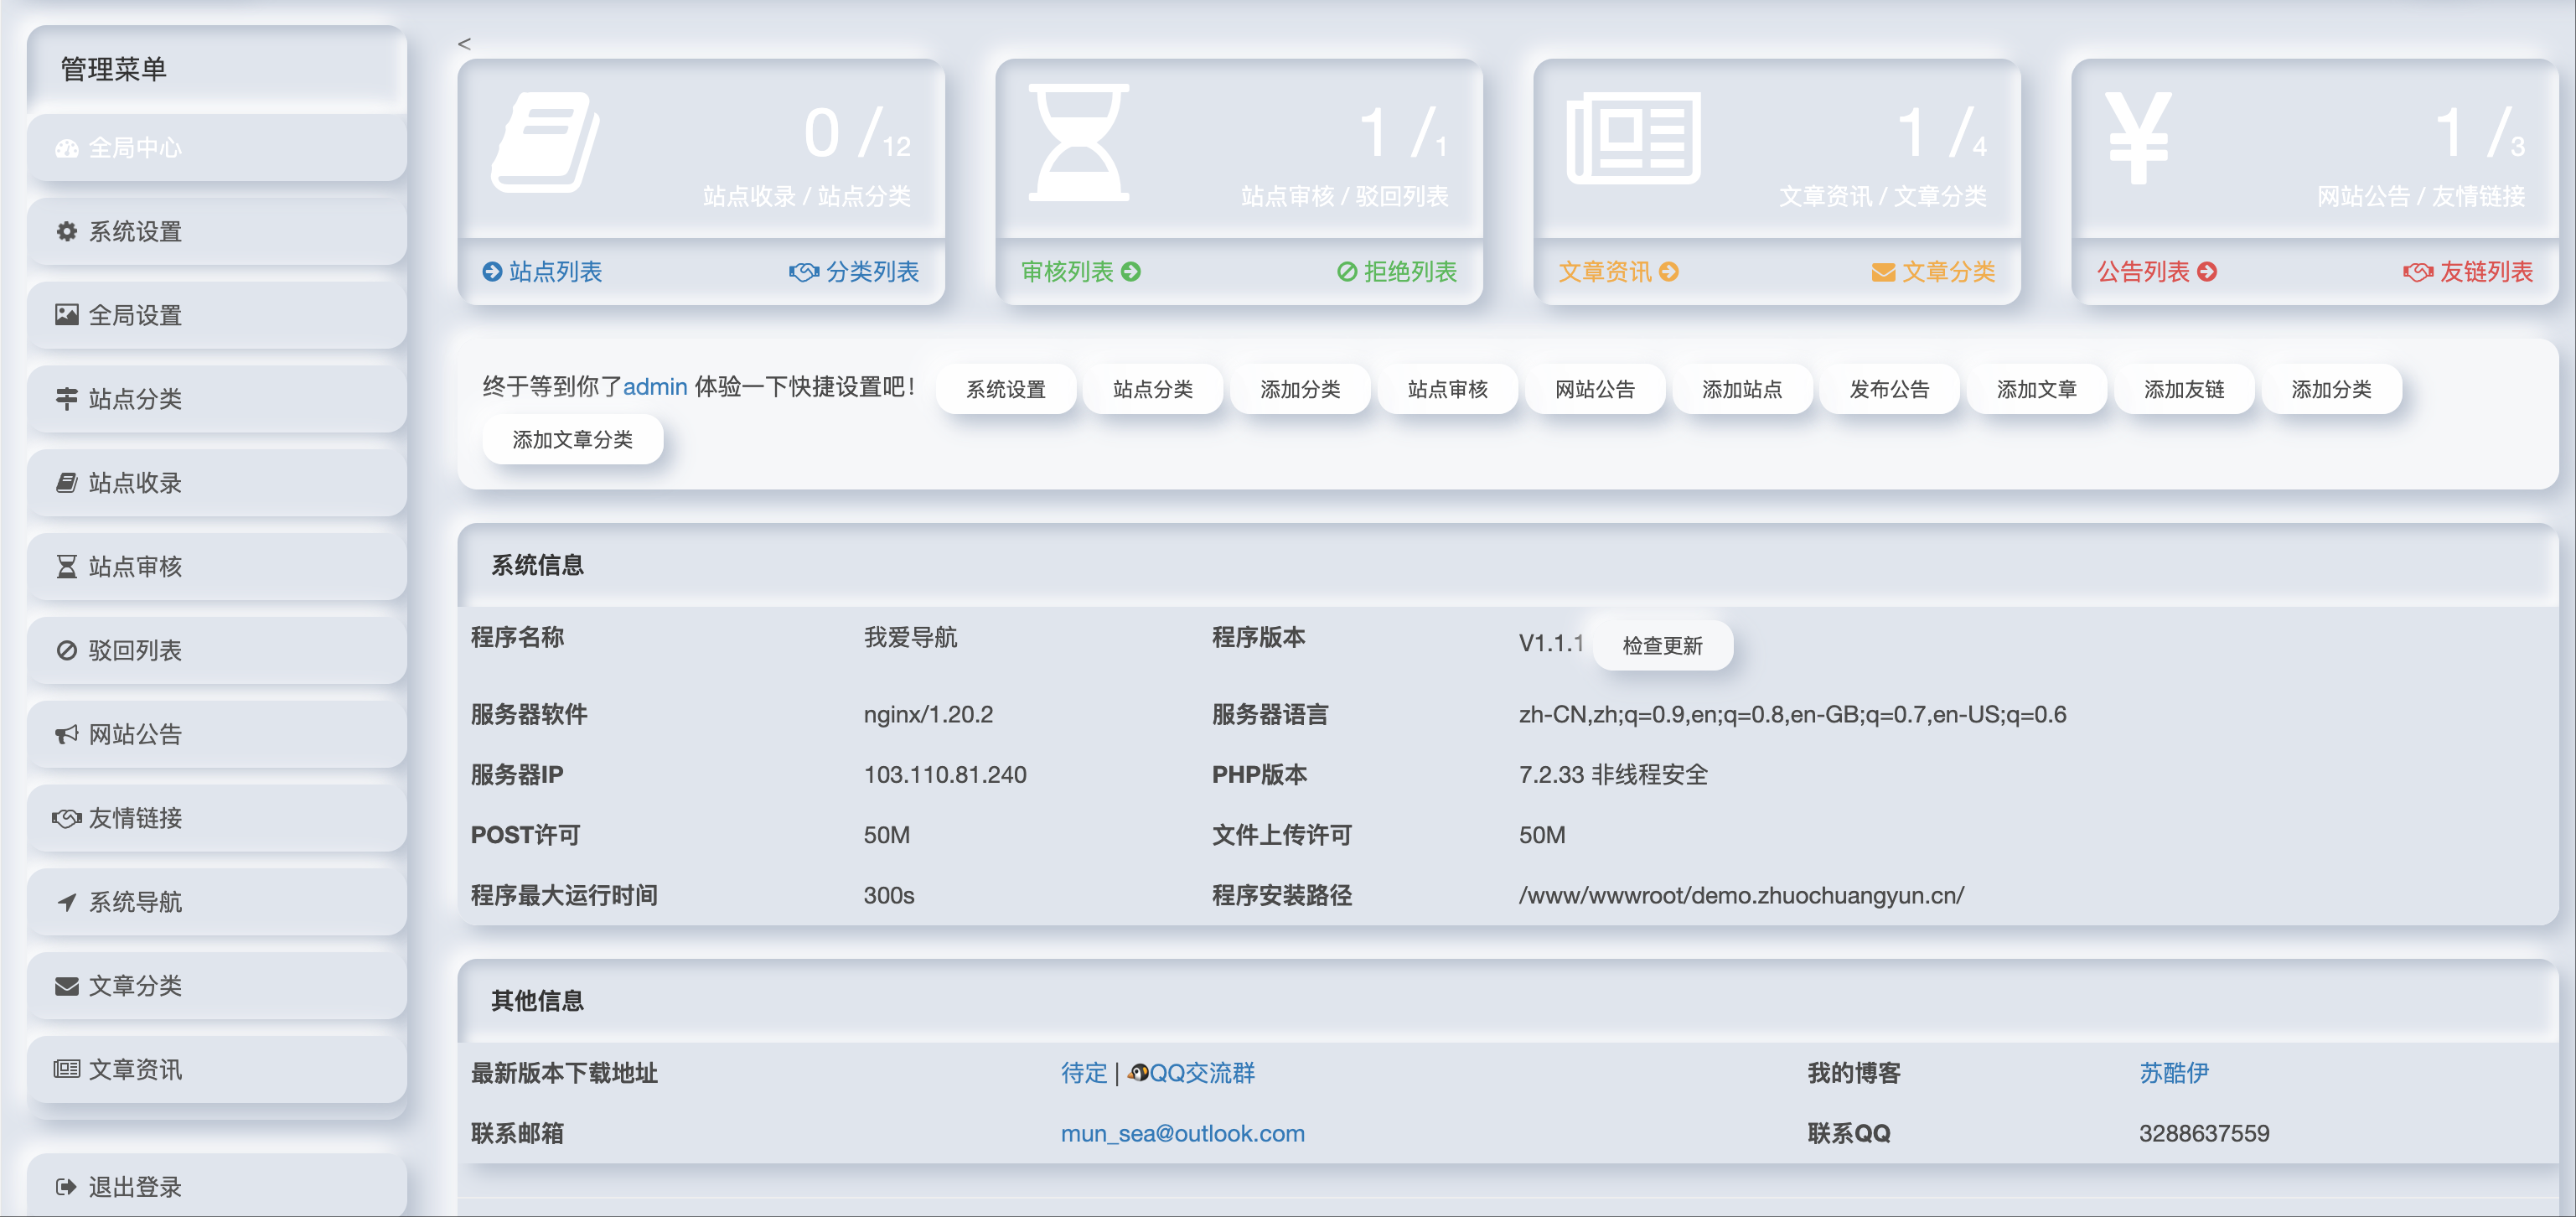Viewport: 2576px width, 1217px height.
Task: Click the 添加友链 quick button
Action: [2184, 390]
